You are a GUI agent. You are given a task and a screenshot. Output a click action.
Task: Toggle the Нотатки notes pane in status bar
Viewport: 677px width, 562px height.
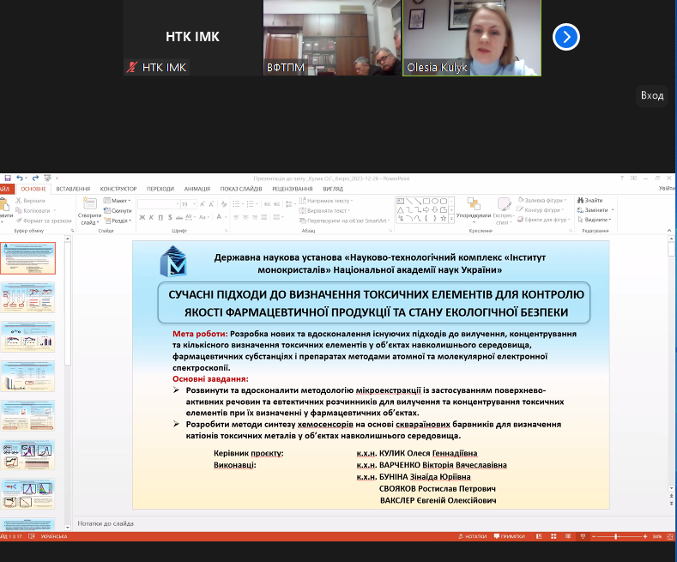tap(471, 536)
